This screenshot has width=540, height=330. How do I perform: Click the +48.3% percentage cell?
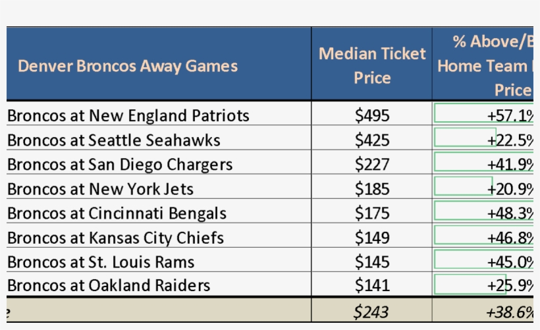(485, 213)
